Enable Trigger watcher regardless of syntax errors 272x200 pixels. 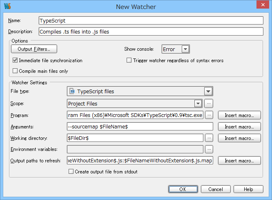(x=129, y=60)
